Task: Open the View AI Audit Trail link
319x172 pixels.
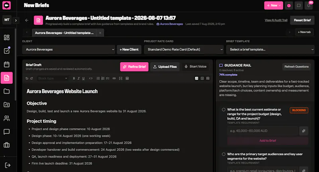Action: click(276, 20)
